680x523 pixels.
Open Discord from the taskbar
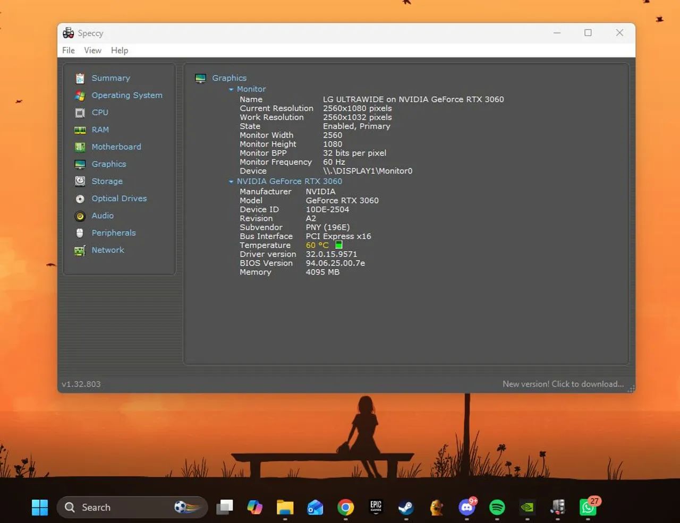tap(467, 507)
